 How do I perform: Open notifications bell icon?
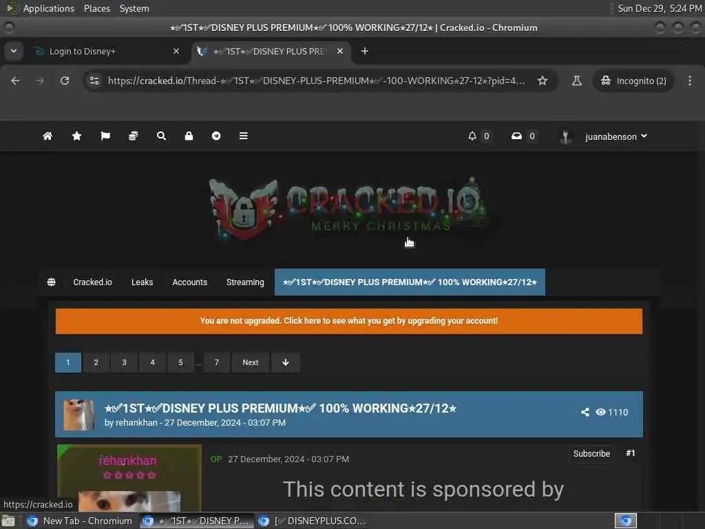(472, 136)
